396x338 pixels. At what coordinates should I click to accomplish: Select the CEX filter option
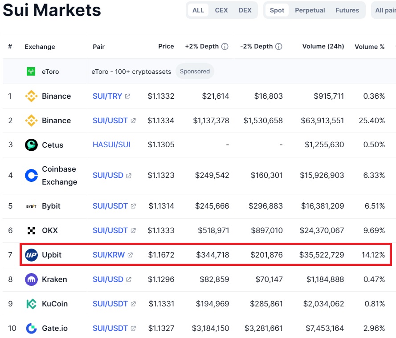[x=221, y=10]
